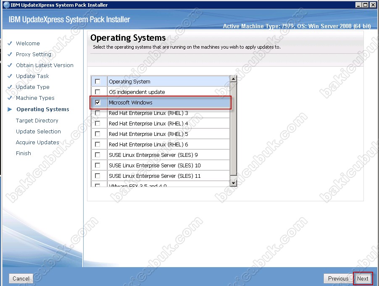The height and width of the screenshot is (286, 379).
Task: Go to the Machine Types step
Action: click(35, 98)
